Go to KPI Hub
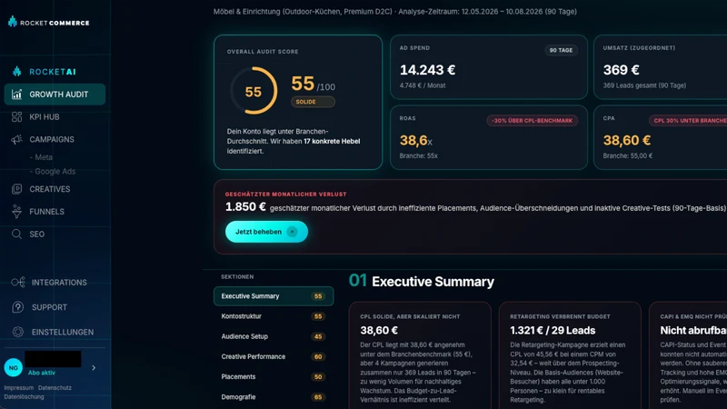 click(44, 117)
